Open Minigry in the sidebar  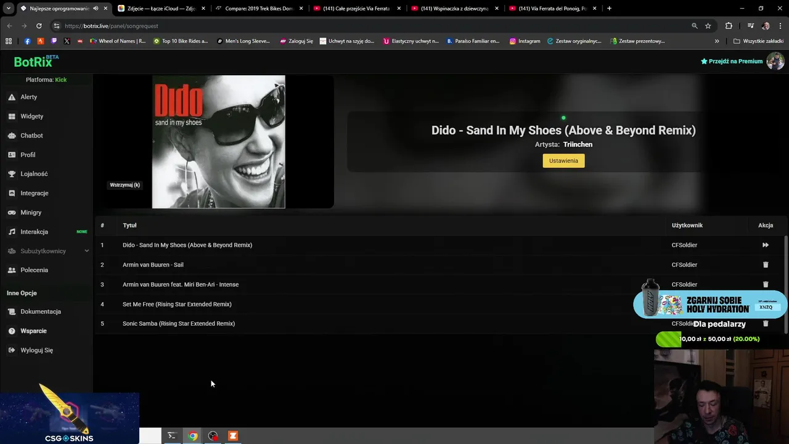(31, 213)
